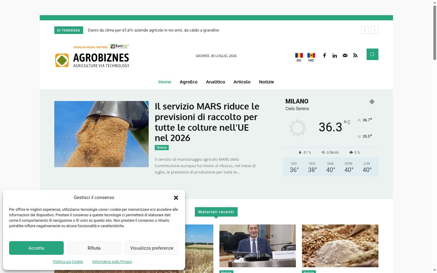
Task: Click the weather geolocation target icon
Action: (372, 102)
